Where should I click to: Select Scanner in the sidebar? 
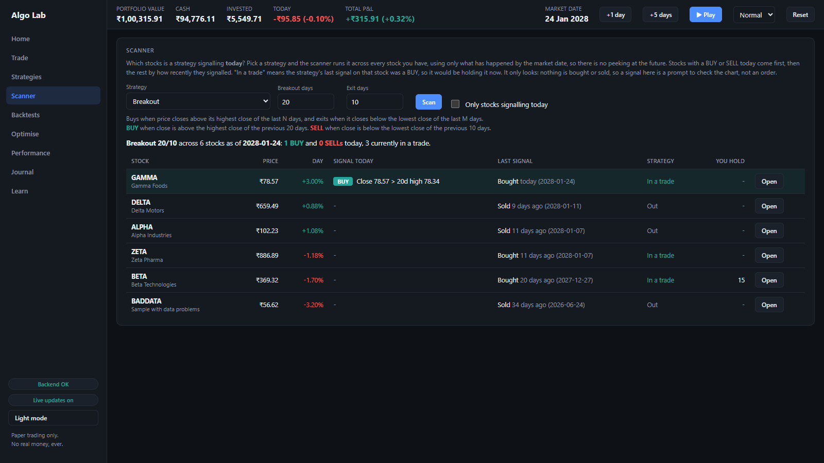[x=53, y=96]
